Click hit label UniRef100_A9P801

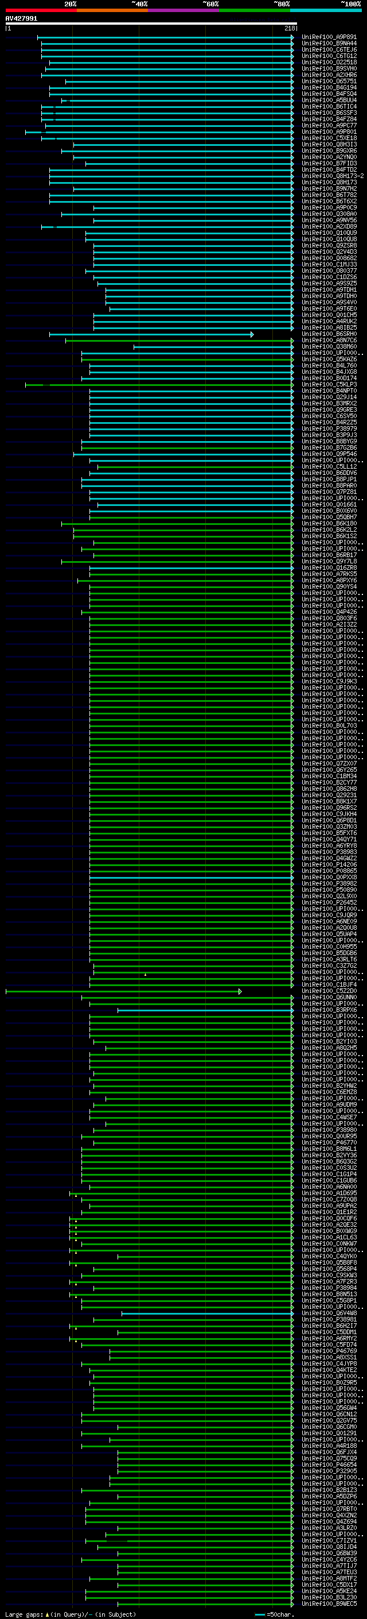point(329,132)
